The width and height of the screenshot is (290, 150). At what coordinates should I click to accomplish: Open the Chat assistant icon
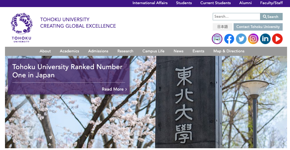pyautogui.click(x=217, y=39)
